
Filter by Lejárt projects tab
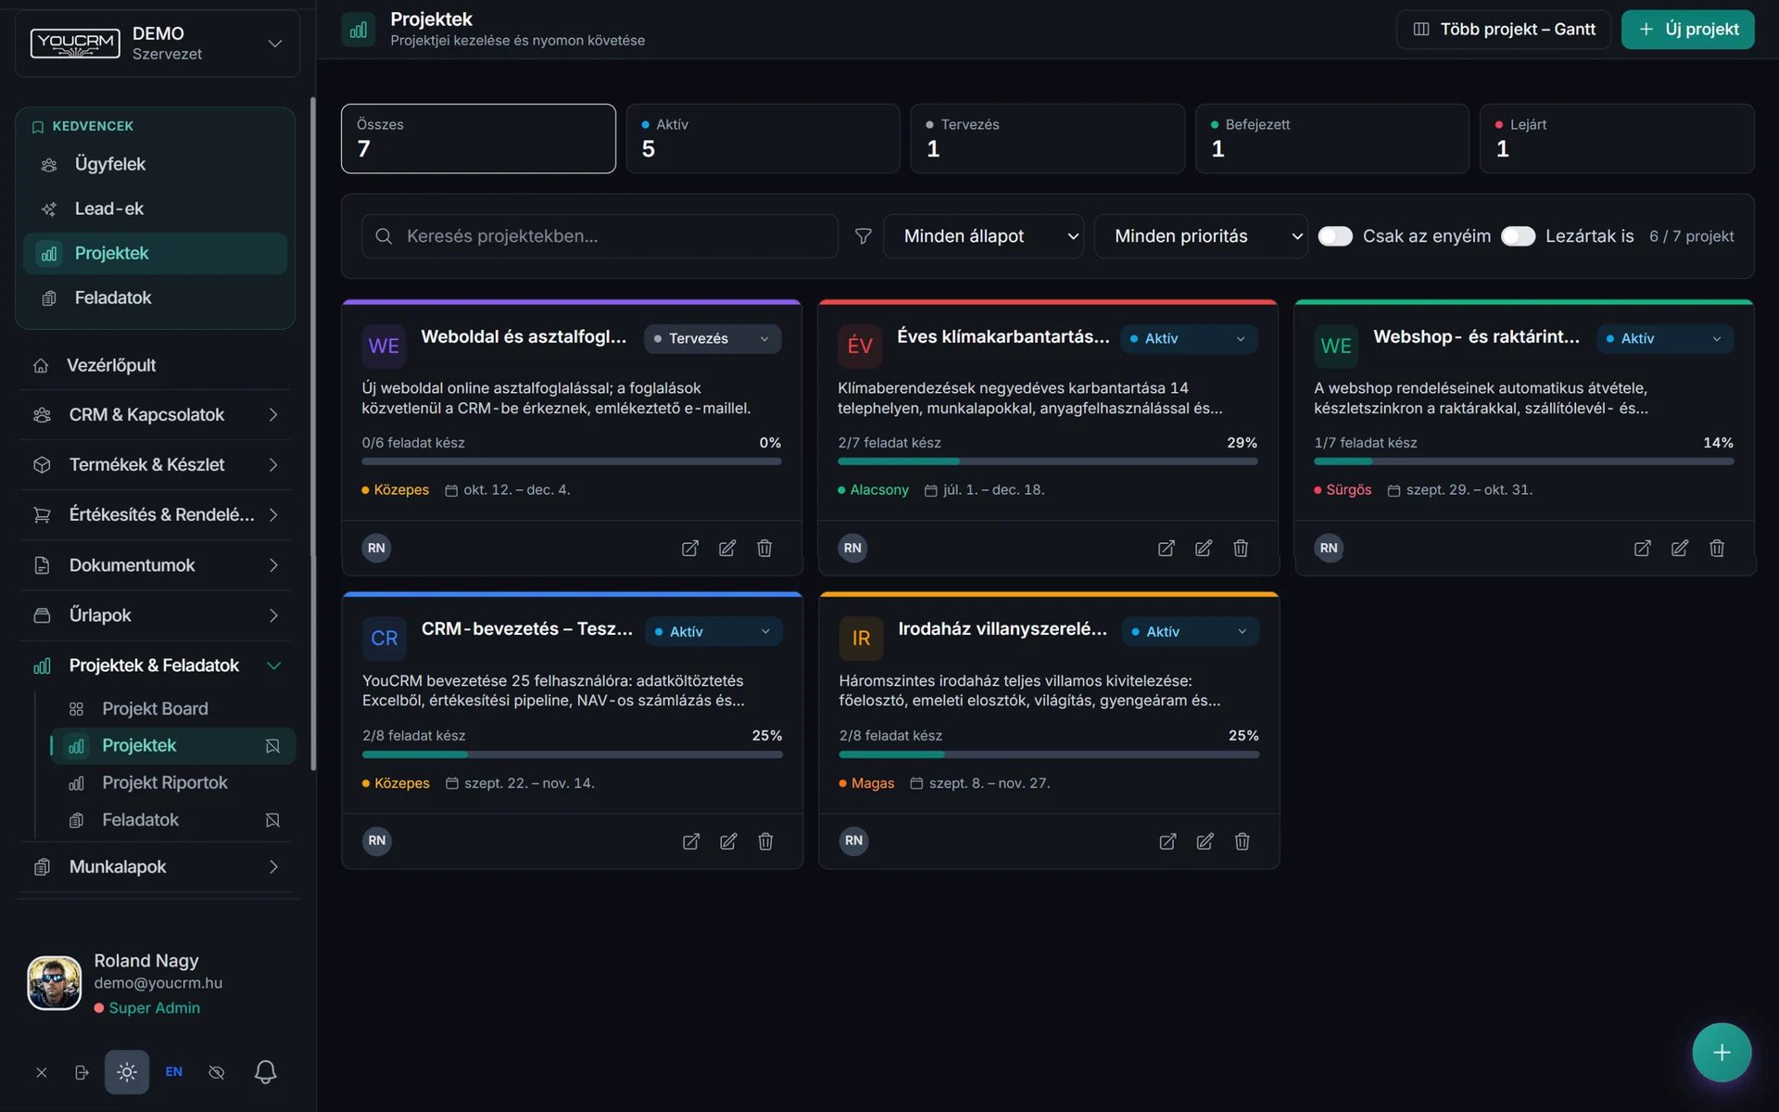[x=1617, y=138]
